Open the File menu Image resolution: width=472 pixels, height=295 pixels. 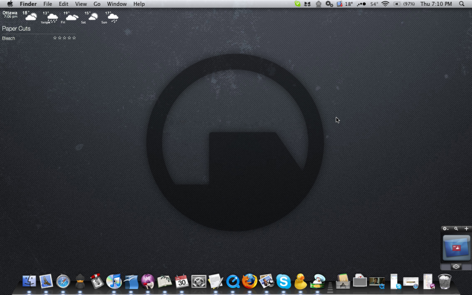pyautogui.click(x=48, y=4)
